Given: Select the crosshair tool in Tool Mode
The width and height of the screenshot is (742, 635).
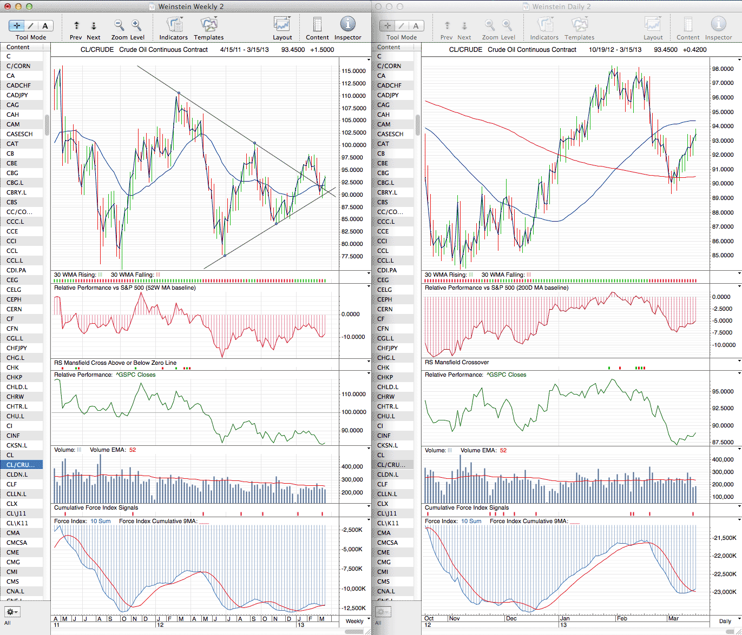Looking at the screenshot, I should tap(17, 25).
